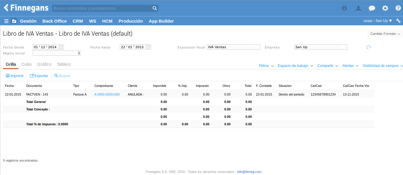This screenshot has width=403, height=175.
Task: Open the Back Office menu
Action: 54,21
